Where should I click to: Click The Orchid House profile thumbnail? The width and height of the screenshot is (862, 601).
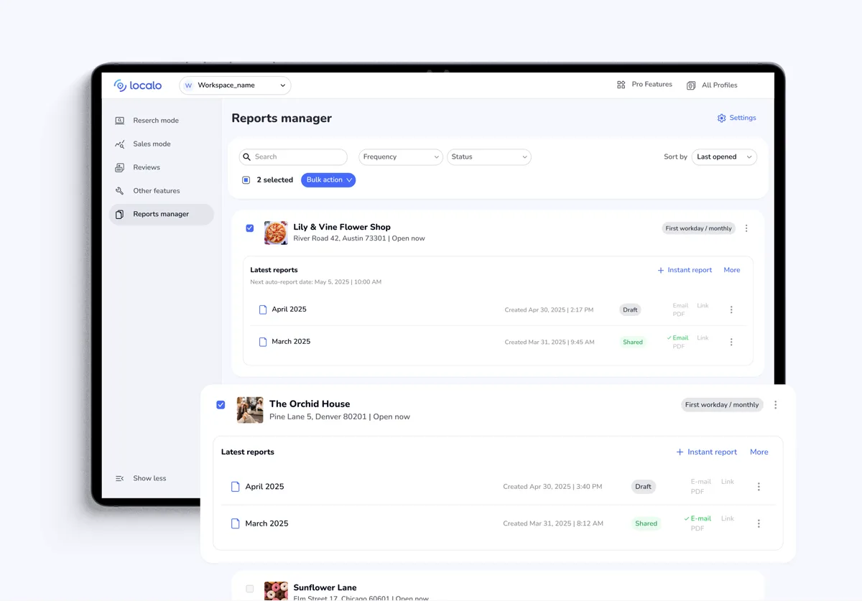pyautogui.click(x=250, y=410)
